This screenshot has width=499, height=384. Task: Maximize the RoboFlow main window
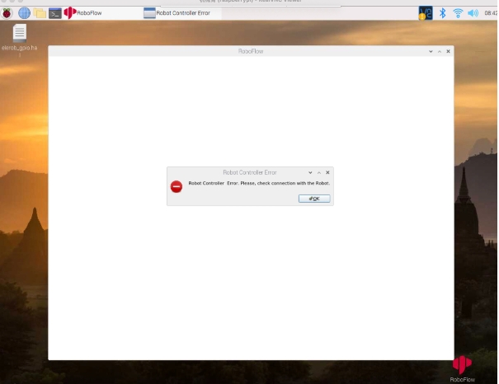(x=440, y=51)
